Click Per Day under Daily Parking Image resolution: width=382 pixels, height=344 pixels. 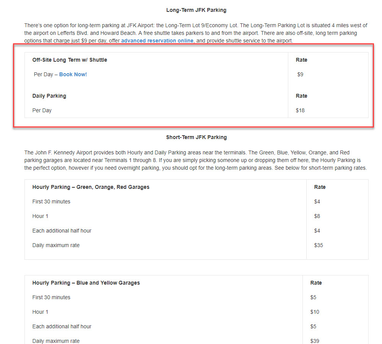pos(42,110)
